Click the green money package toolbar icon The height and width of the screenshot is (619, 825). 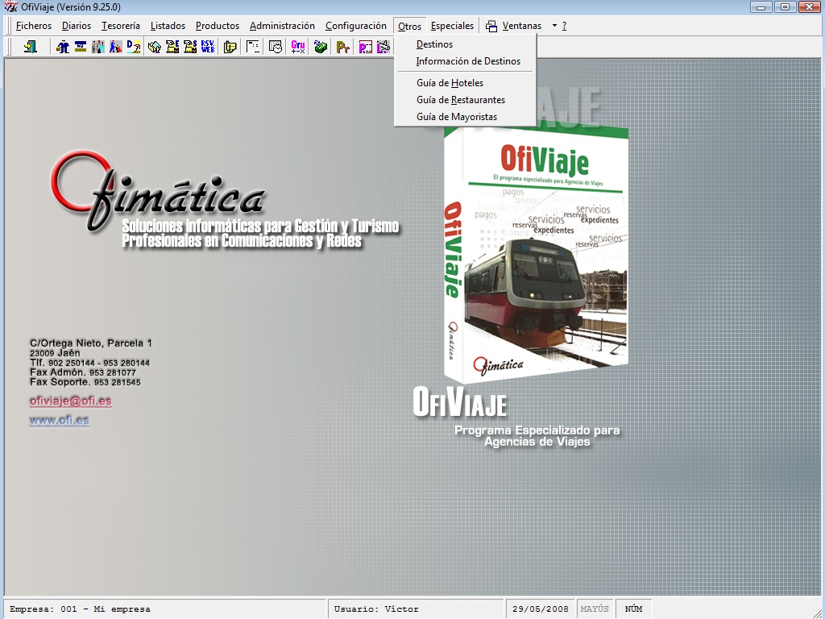(319, 47)
